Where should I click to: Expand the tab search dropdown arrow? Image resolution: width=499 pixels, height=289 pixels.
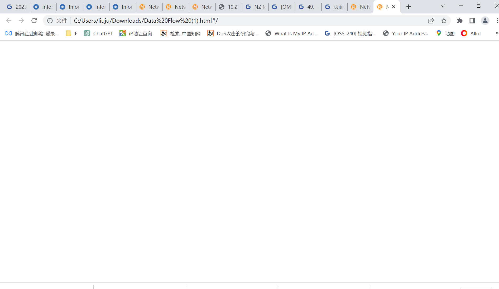point(443,6)
